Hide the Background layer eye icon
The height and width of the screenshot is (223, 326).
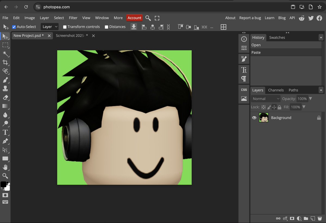pos(254,118)
